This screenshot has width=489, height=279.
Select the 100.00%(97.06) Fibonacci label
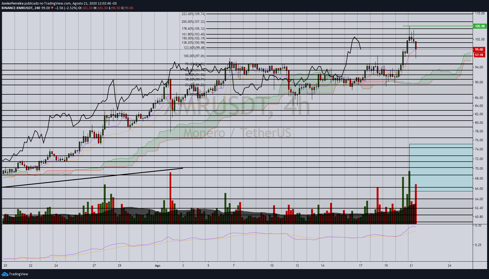pyautogui.click(x=194, y=56)
